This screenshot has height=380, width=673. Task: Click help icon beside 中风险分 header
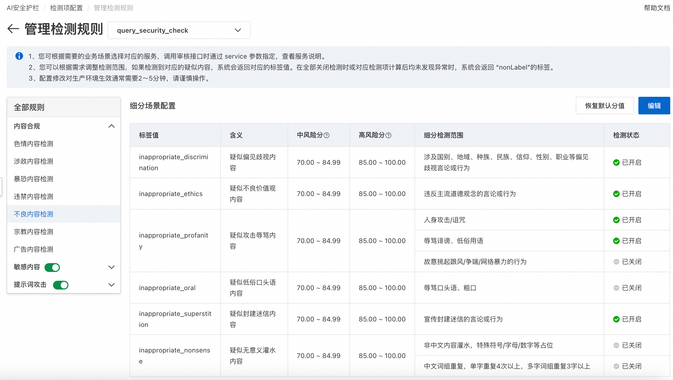(x=326, y=135)
